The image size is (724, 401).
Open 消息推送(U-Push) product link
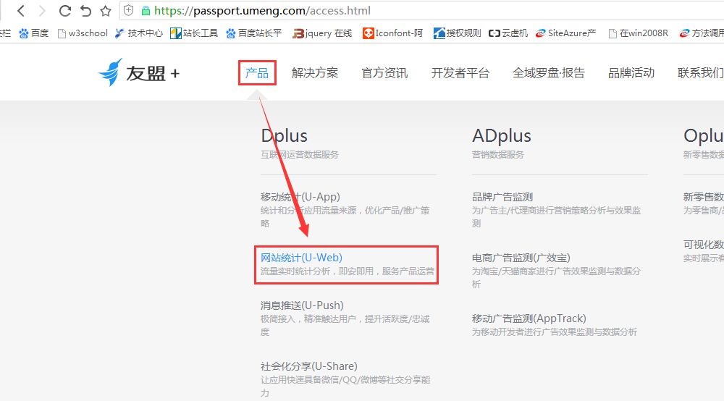pos(302,305)
